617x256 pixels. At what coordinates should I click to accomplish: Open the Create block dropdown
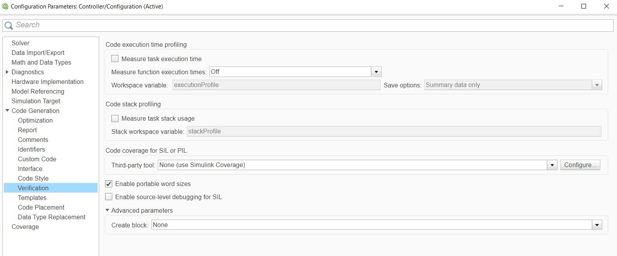[x=597, y=225]
